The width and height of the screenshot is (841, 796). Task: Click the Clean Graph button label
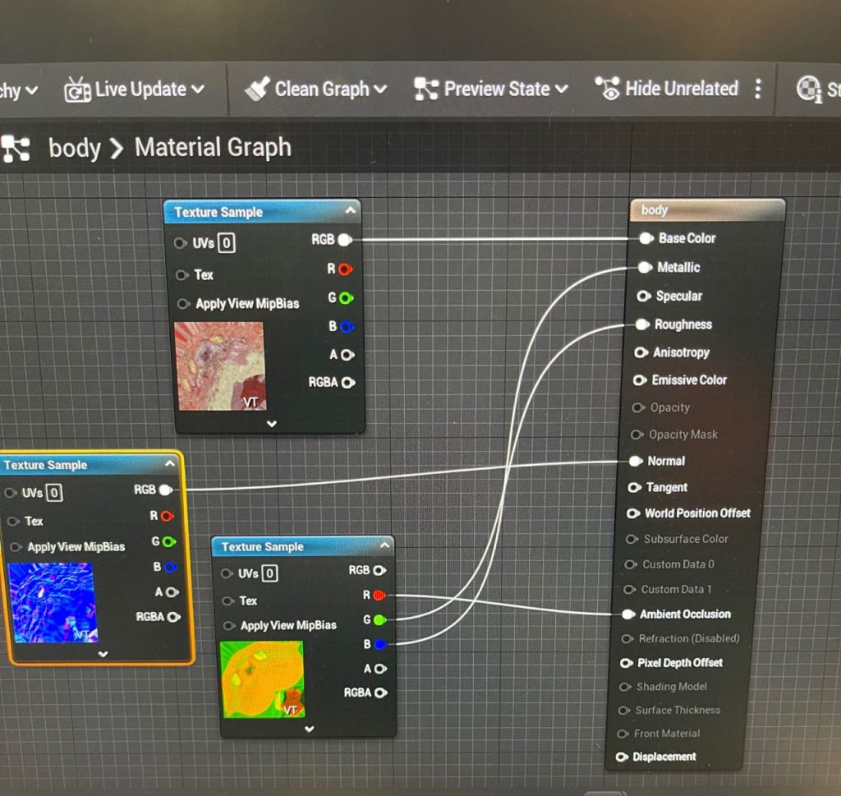322,89
